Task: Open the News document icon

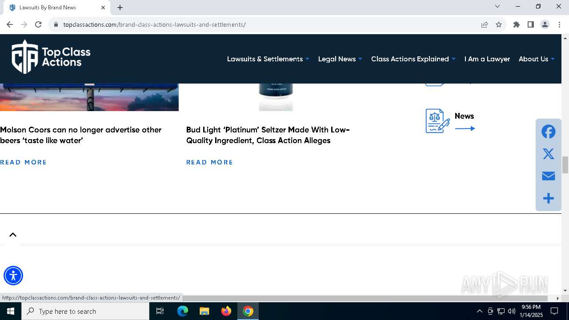Action: point(437,121)
